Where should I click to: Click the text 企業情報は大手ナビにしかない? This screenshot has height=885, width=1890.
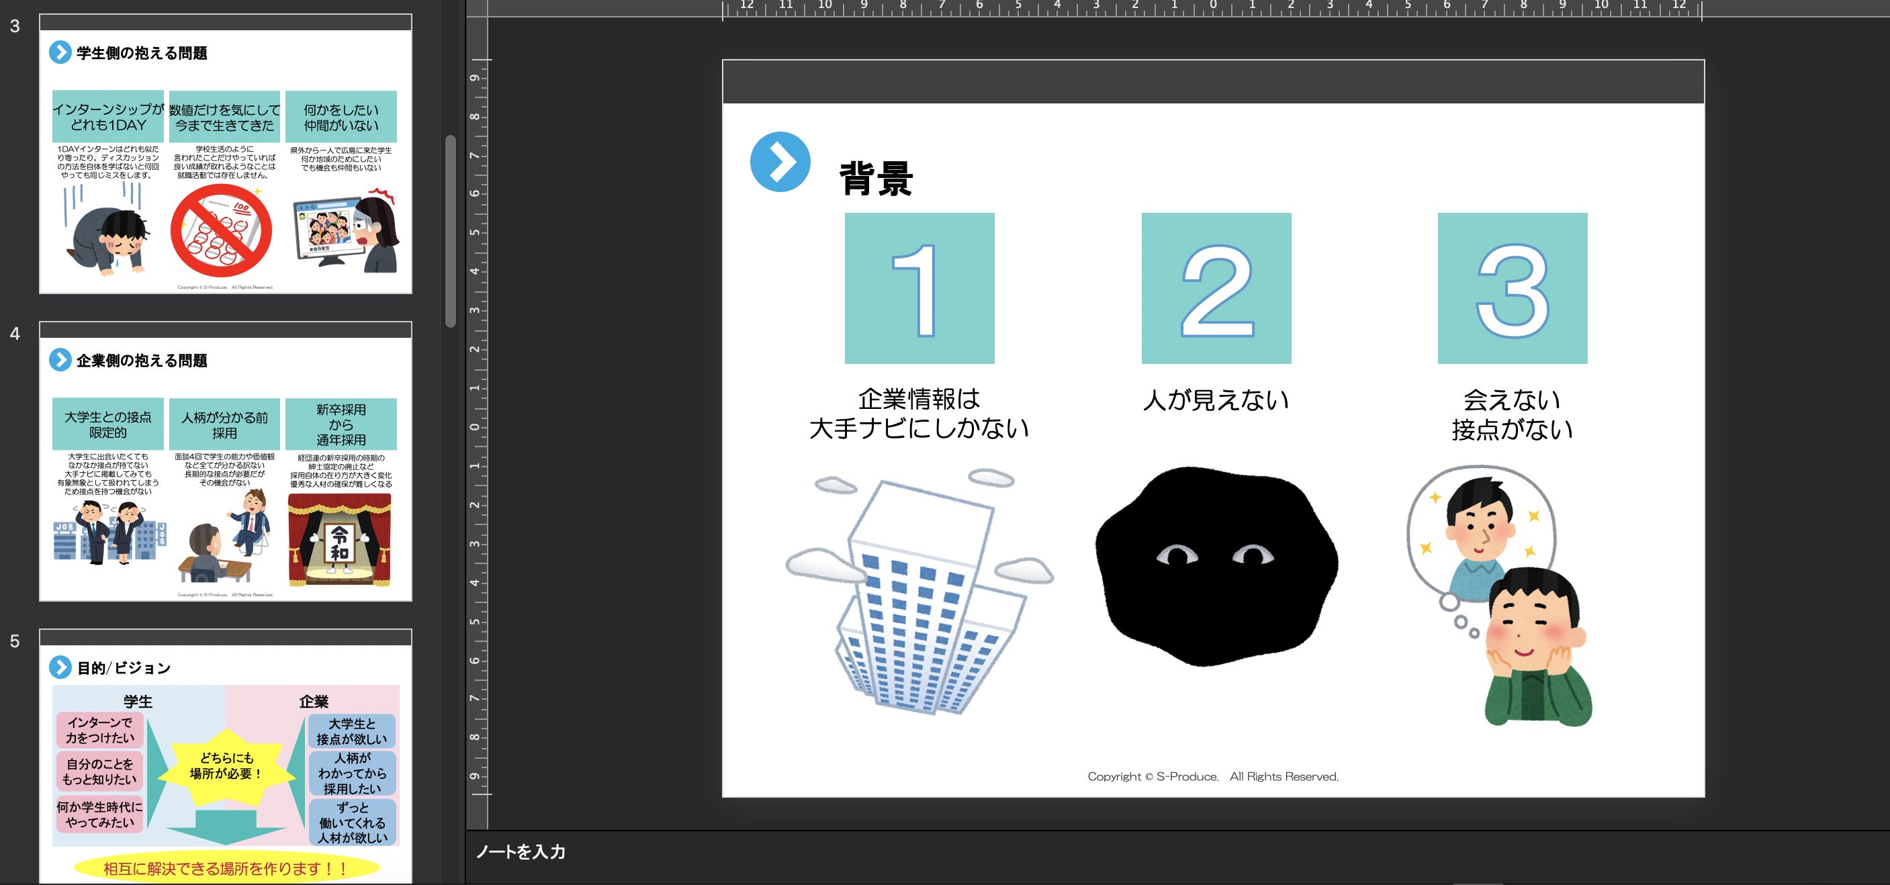[x=919, y=414]
